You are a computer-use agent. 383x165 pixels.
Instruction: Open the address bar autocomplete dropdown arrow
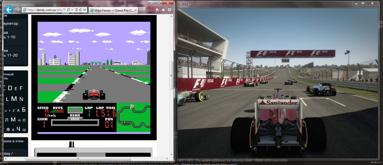[72, 10]
